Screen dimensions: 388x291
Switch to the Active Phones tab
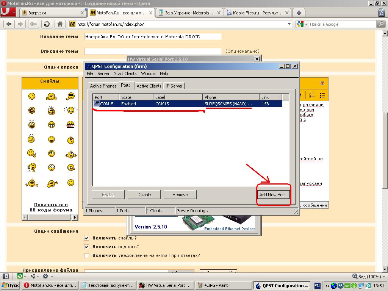click(x=103, y=86)
